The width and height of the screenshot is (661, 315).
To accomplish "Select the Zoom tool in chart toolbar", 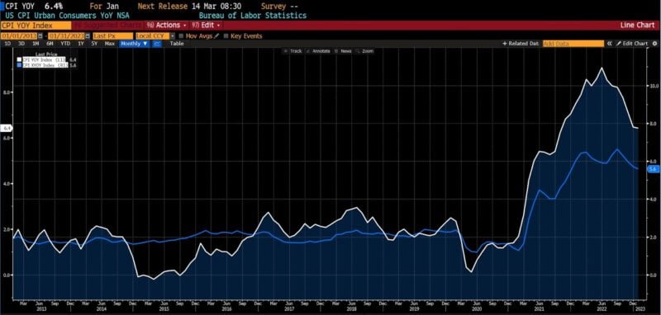I will [x=365, y=51].
